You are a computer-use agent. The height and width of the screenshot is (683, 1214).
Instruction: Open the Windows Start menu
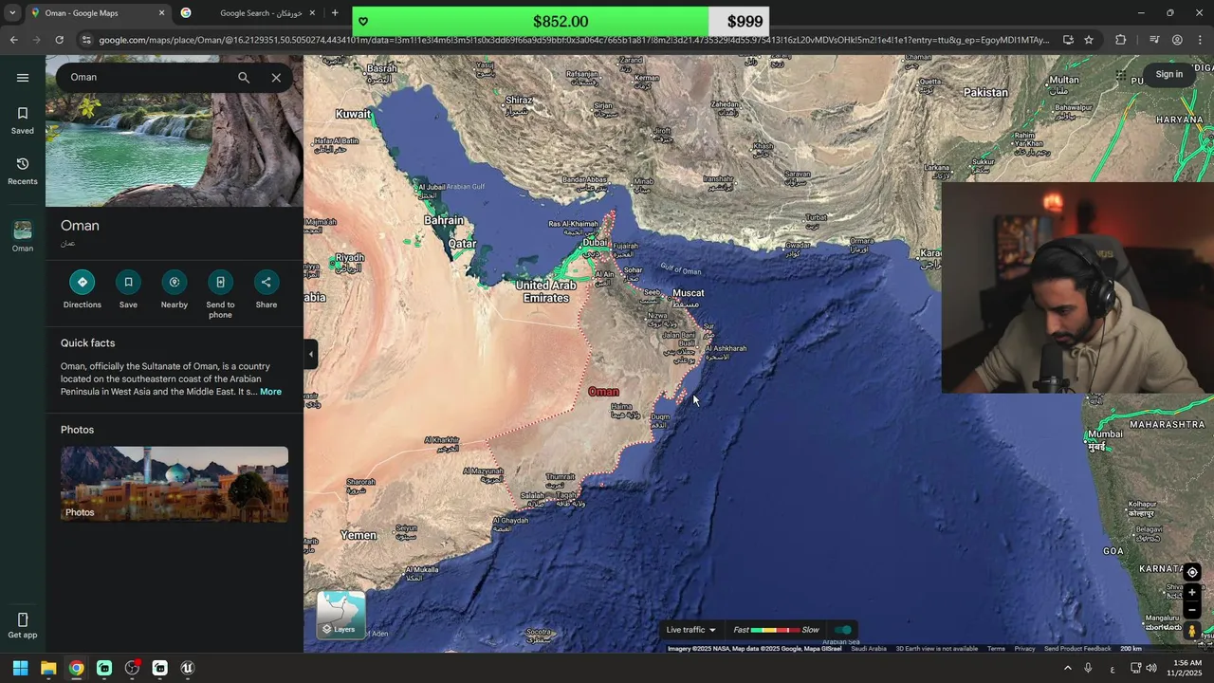point(20,668)
